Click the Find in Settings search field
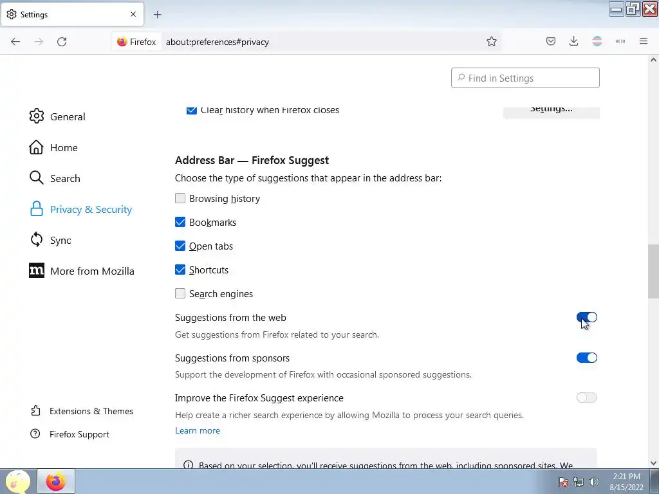The image size is (659, 494). click(x=525, y=78)
